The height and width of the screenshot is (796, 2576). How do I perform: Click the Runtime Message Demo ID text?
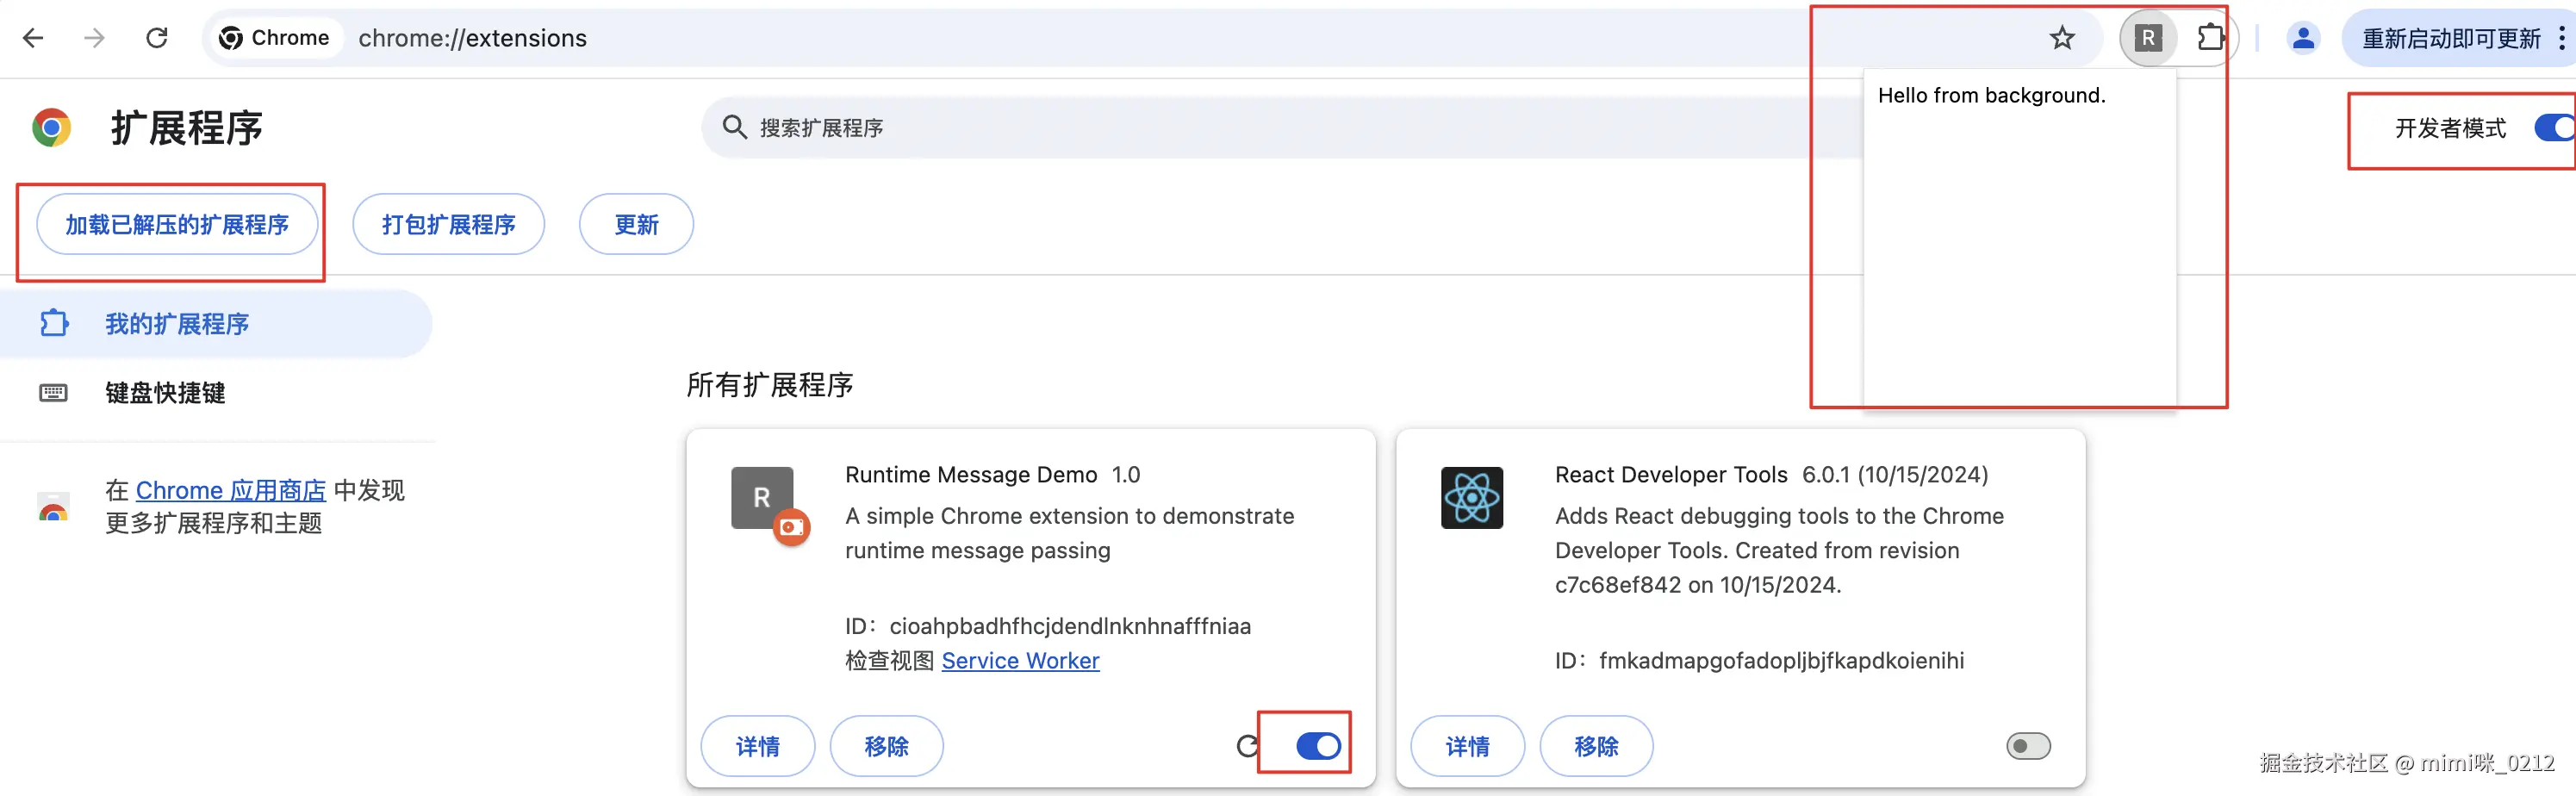(1048, 626)
